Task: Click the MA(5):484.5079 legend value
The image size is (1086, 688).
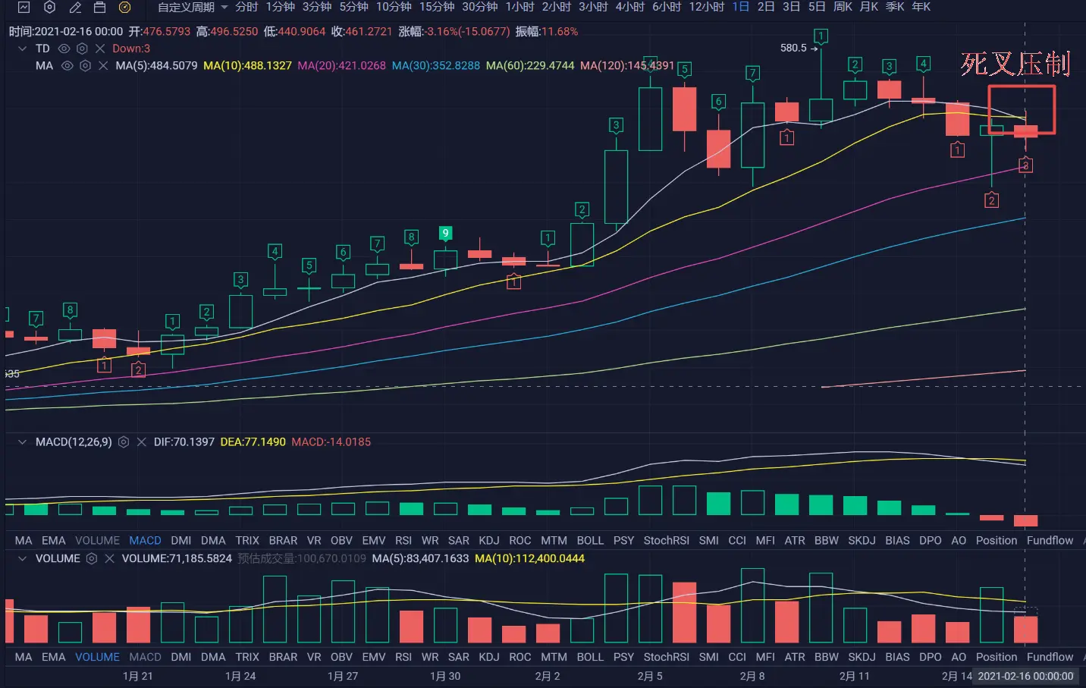Action: tap(156, 66)
